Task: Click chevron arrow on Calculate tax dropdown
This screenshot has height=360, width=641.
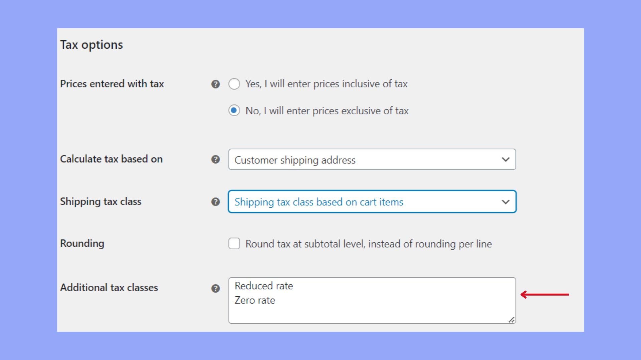Action: click(505, 160)
